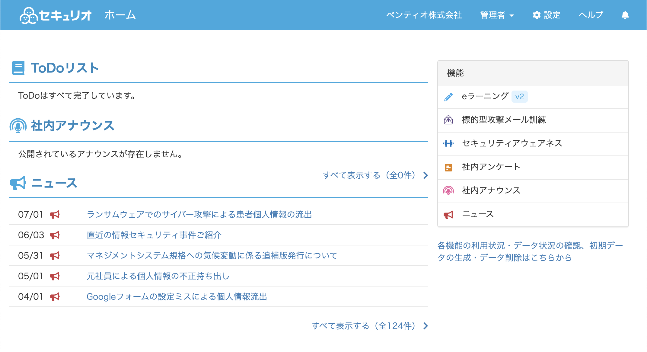Open the ランサムウェアでのサイバー攻撃 news article
Screen dimensions: 647x352
[x=199, y=215]
